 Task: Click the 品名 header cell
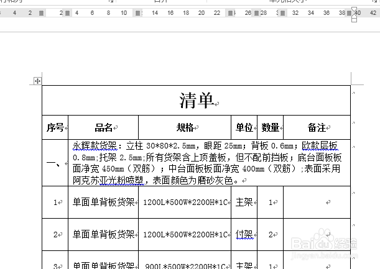pyautogui.click(x=103, y=127)
